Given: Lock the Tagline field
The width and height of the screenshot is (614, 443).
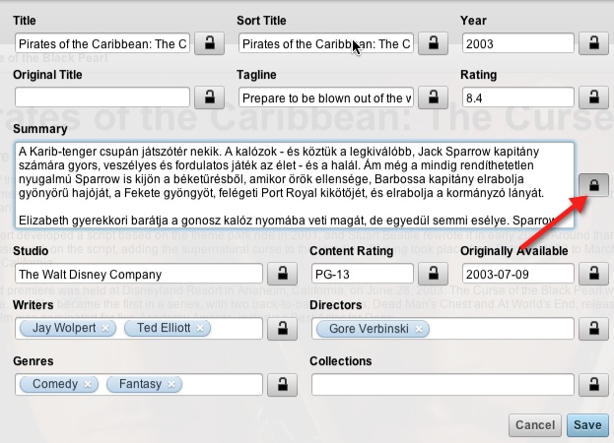Looking at the screenshot, I should tap(433, 96).
